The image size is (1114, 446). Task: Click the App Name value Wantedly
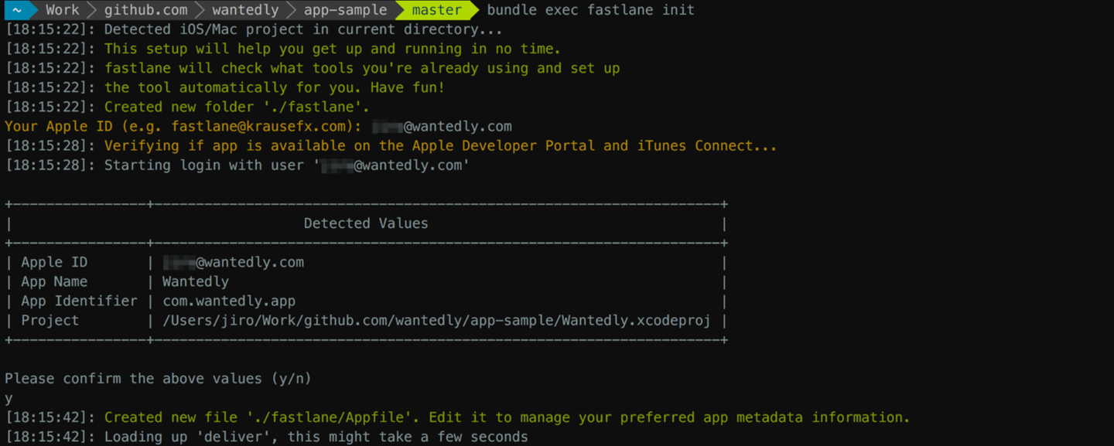195,281
